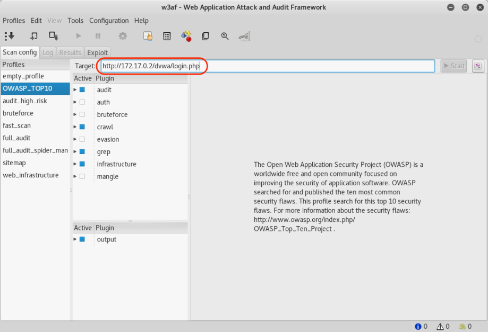This screenshot has width=488, height=332.
Task: Expand the auth plugin tree arrow
Action: [x=75, y=102]
